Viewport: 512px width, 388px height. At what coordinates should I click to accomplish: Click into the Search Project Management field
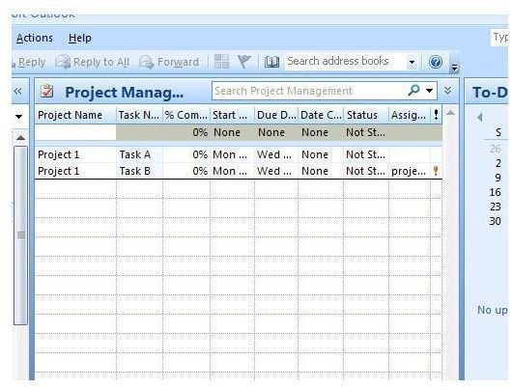[309, 91]
